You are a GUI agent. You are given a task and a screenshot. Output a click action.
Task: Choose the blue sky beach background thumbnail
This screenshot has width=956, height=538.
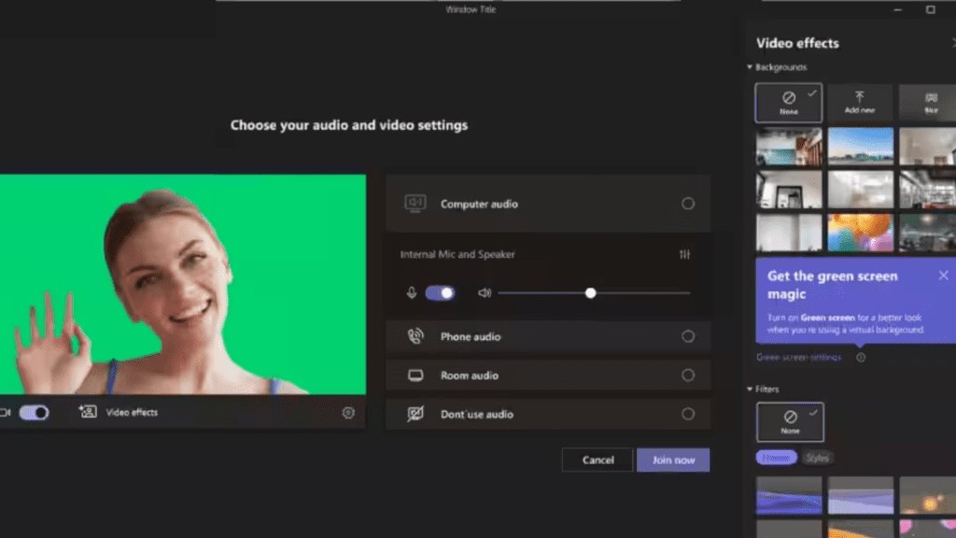(860, 147)
